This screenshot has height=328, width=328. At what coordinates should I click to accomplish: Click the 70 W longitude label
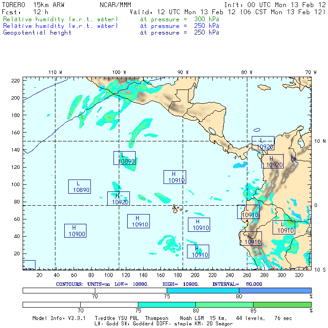pos(312,72)
